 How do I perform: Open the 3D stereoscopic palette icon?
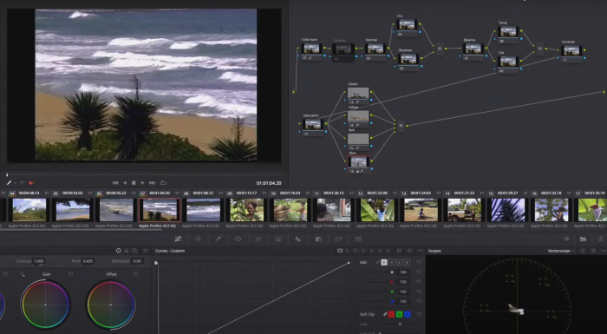358,239
